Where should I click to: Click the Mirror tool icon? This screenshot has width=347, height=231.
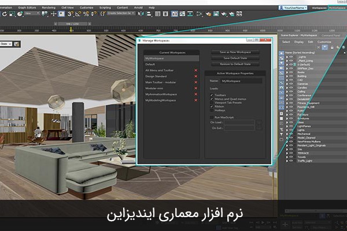pos(141,14)
